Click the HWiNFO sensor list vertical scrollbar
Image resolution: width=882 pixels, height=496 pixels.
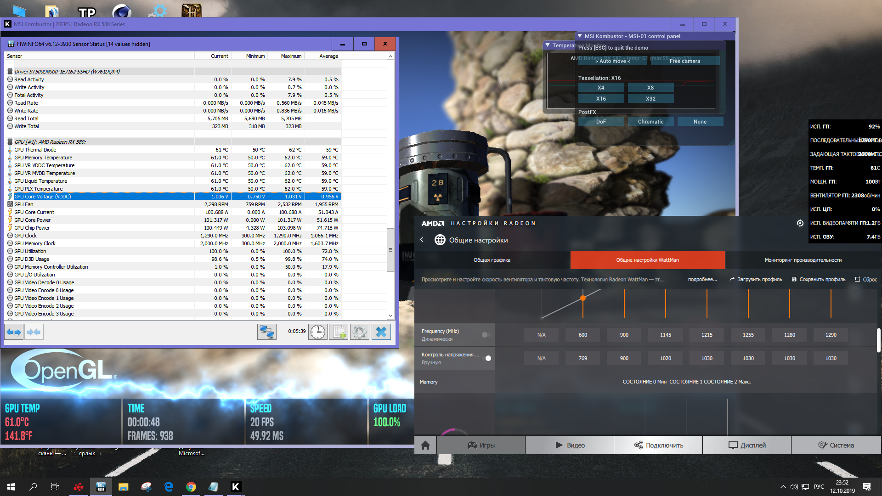pos(390,250)
